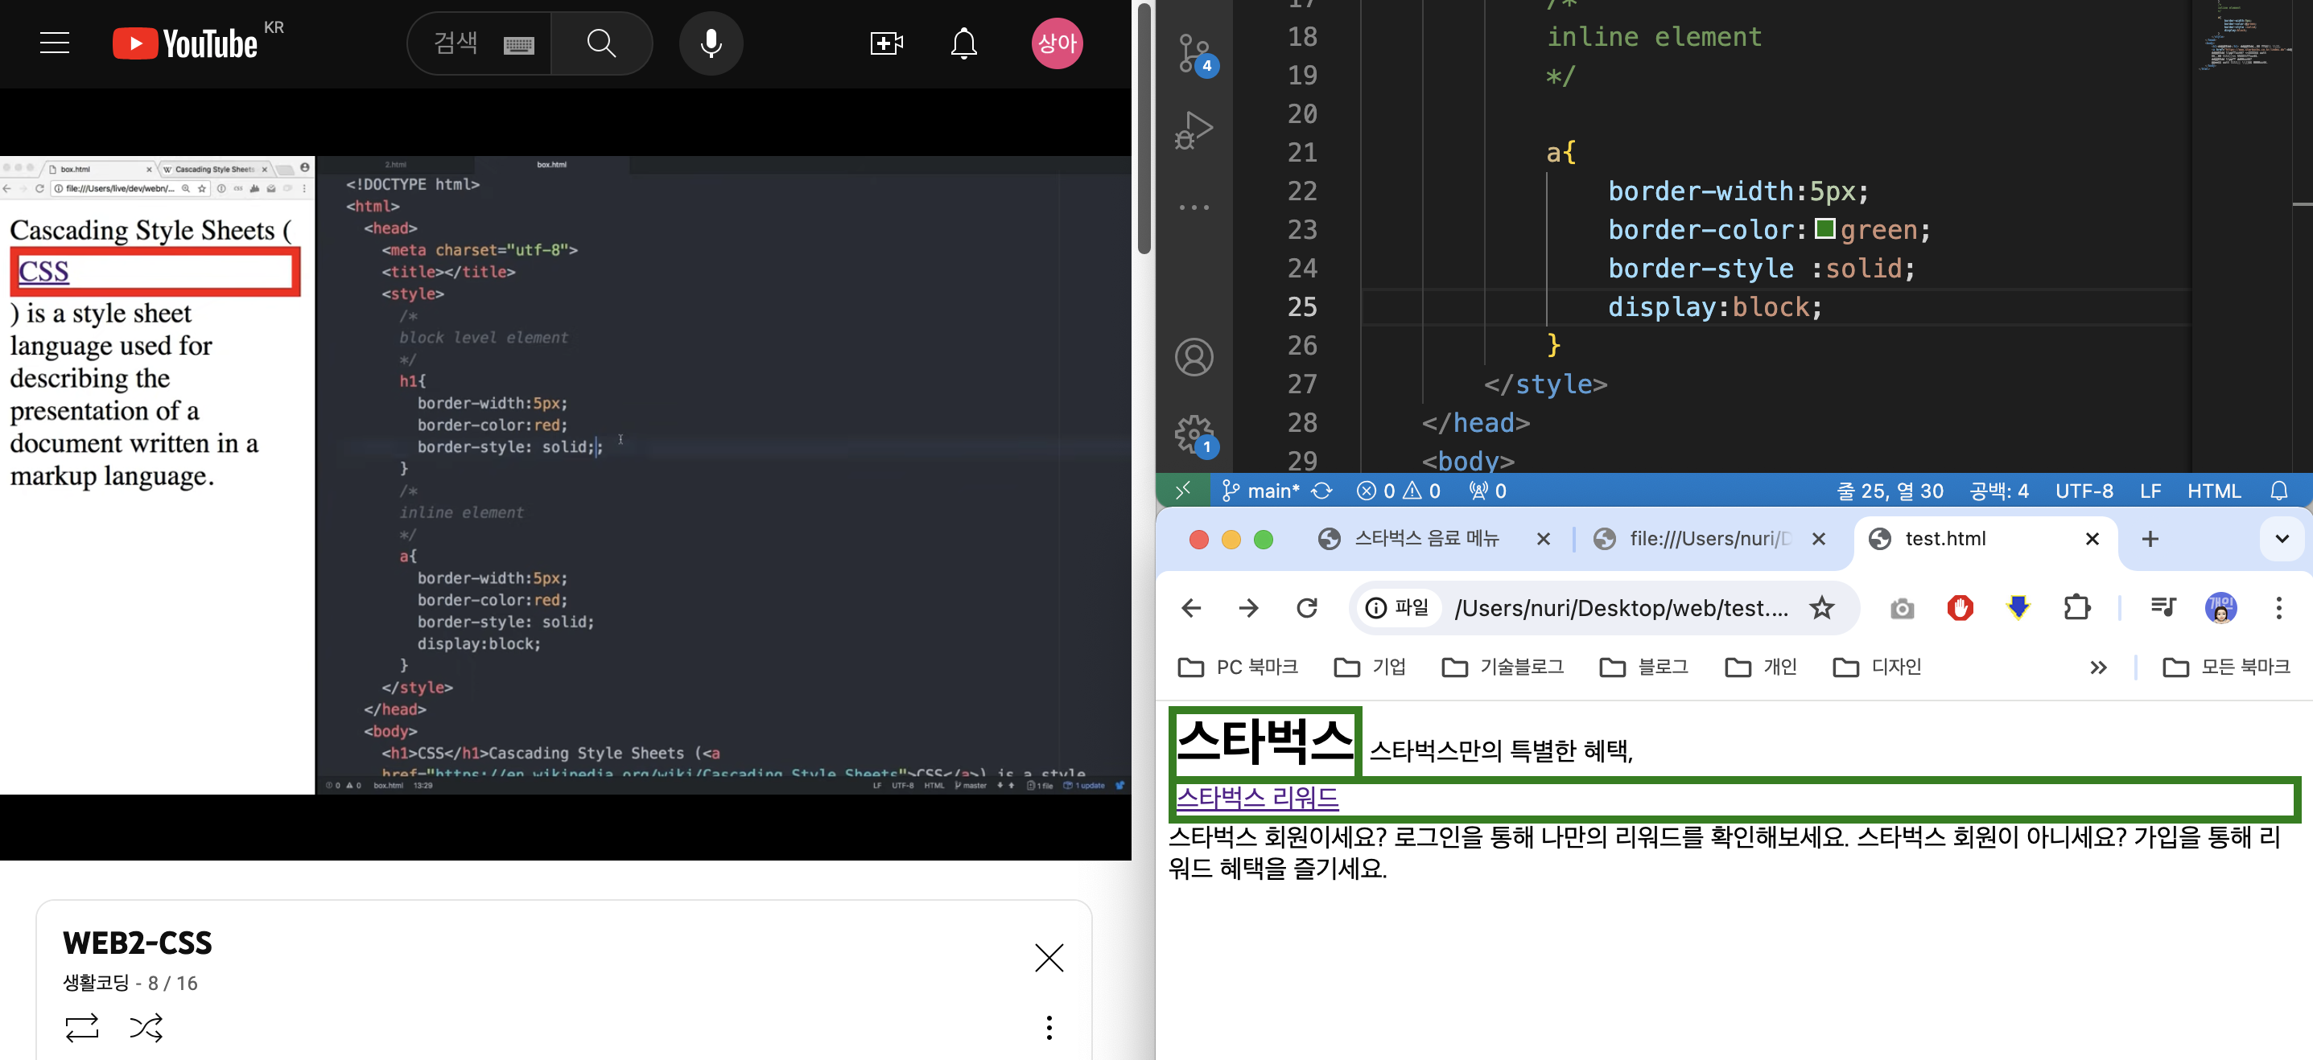Click the Chrome address bar URL

[1621, 609]
